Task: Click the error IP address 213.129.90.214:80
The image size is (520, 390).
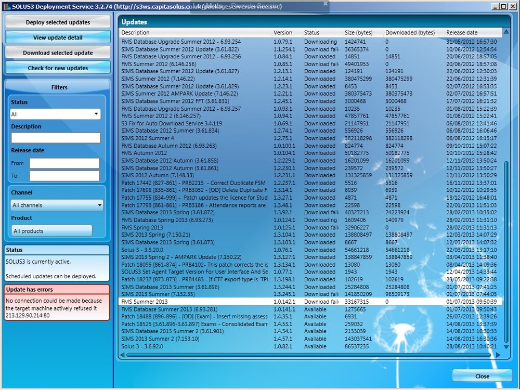Action: [x=28, y=316]
